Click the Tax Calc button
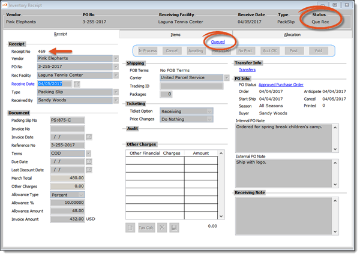Image resolution: width=360 pixels, height=256 pixels. [x=146, y=228]
